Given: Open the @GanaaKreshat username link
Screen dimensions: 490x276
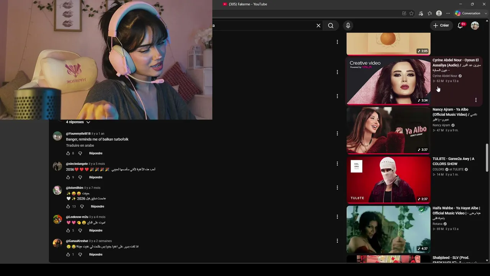Looking at the screenshot, I should click(77, 241).
